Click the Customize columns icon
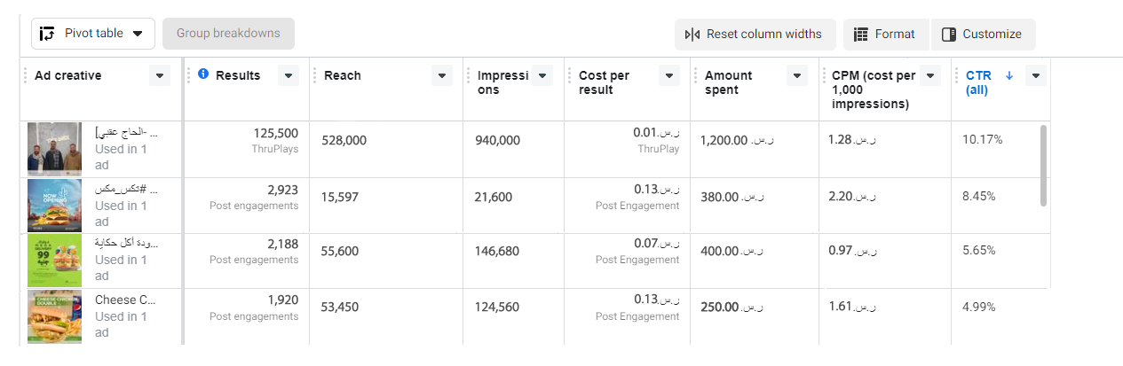1123x366 pixels. [x=948, y=35]
